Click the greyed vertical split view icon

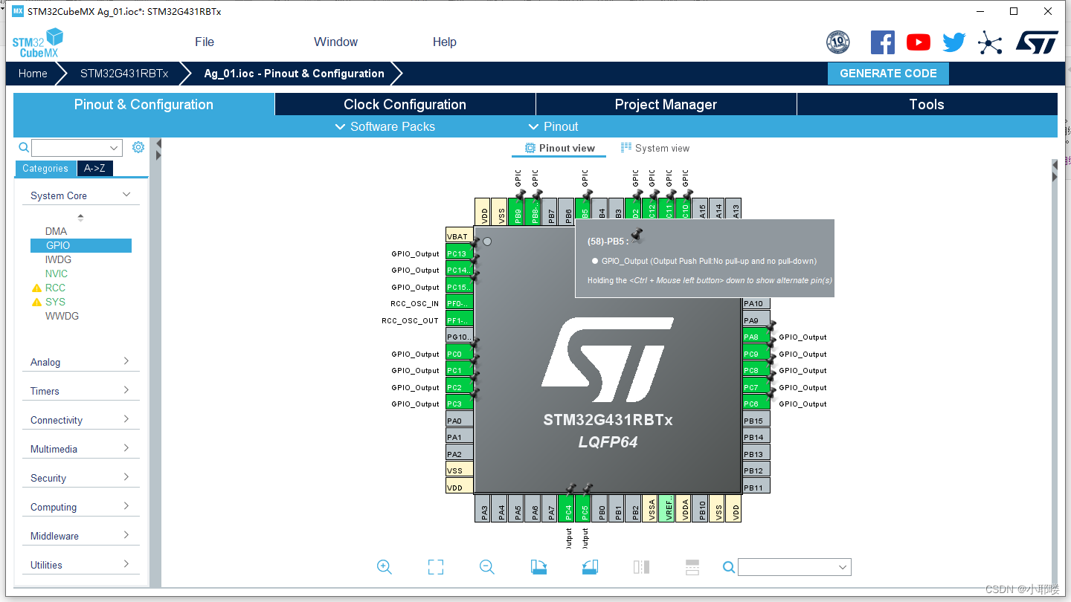[x=641, y=567]
